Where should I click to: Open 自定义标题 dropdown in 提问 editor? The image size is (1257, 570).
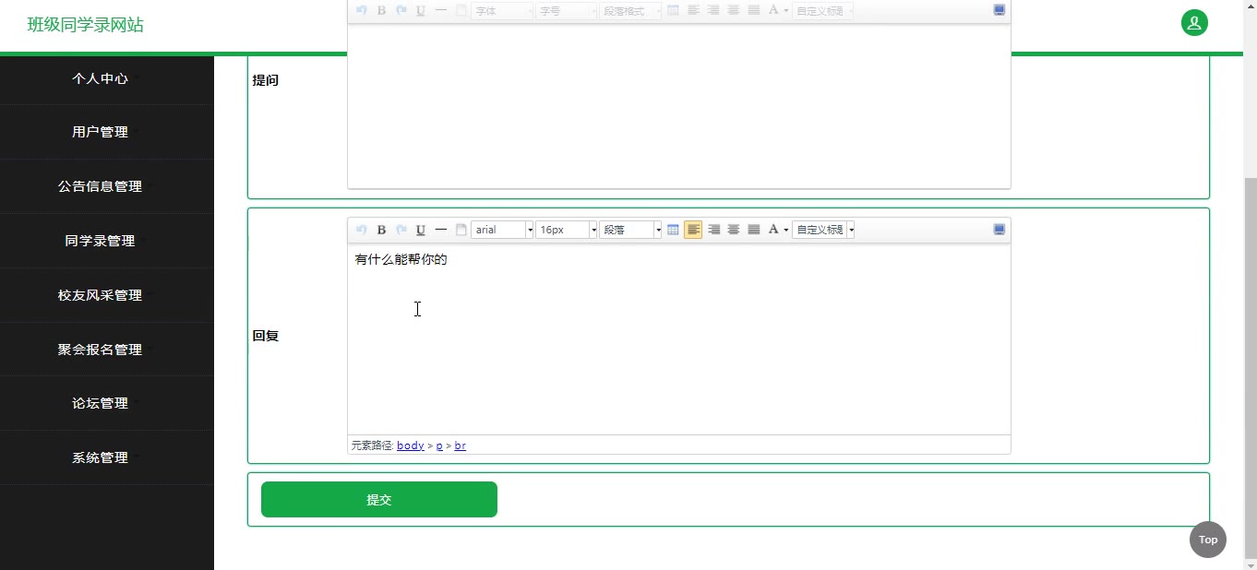click(x=823, y=11)
